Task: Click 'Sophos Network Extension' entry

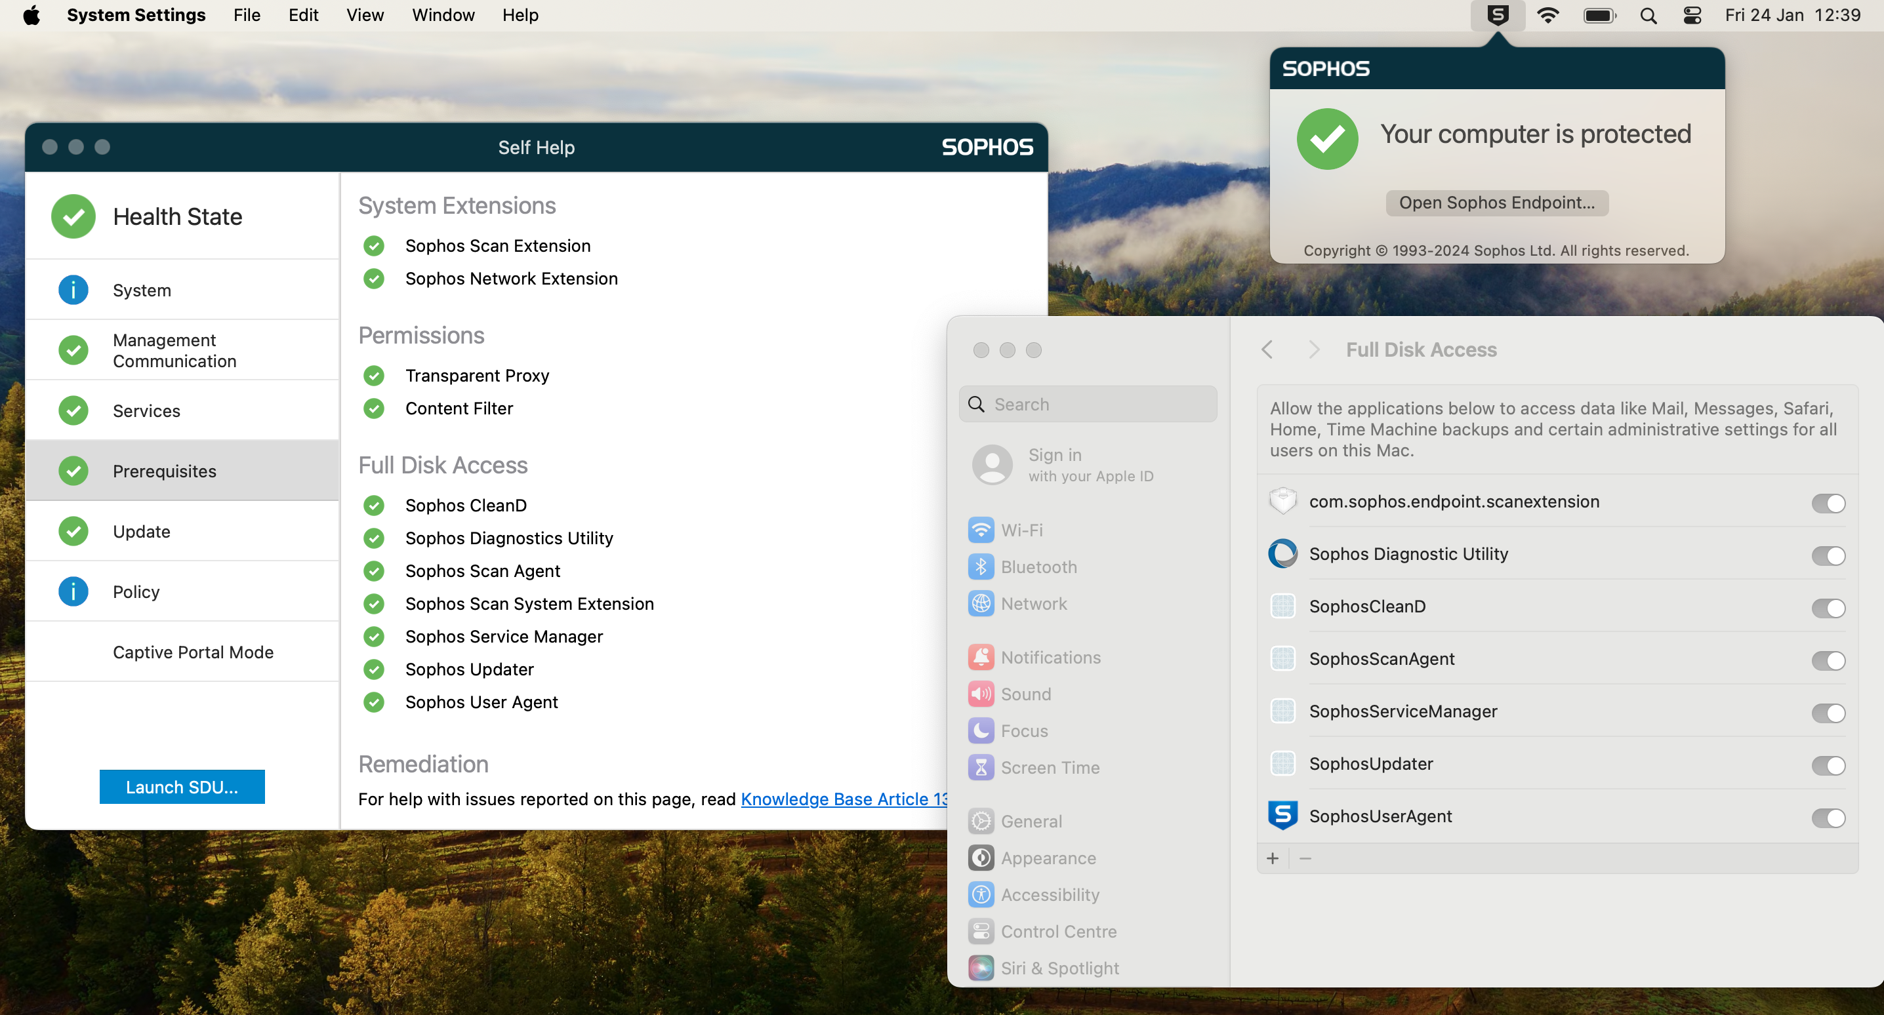Action: tap(511, 279)
